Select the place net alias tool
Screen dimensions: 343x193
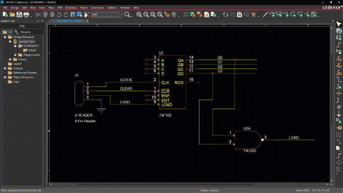[x=339, y=79]
